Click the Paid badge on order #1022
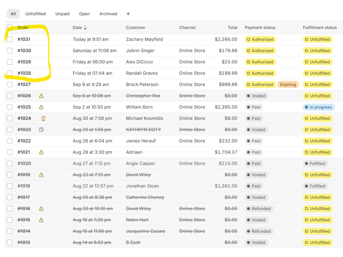 [254, 141]
